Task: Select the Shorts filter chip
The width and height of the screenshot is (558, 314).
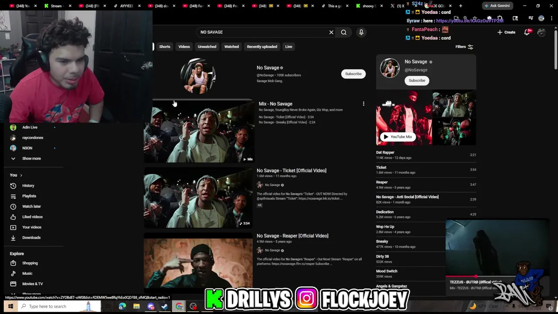Action: pos(165,47)
